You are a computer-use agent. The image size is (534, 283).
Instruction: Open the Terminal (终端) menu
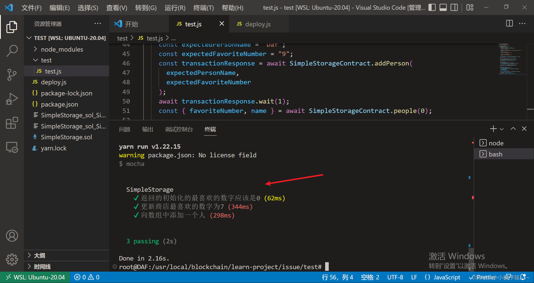coord(204,8)
